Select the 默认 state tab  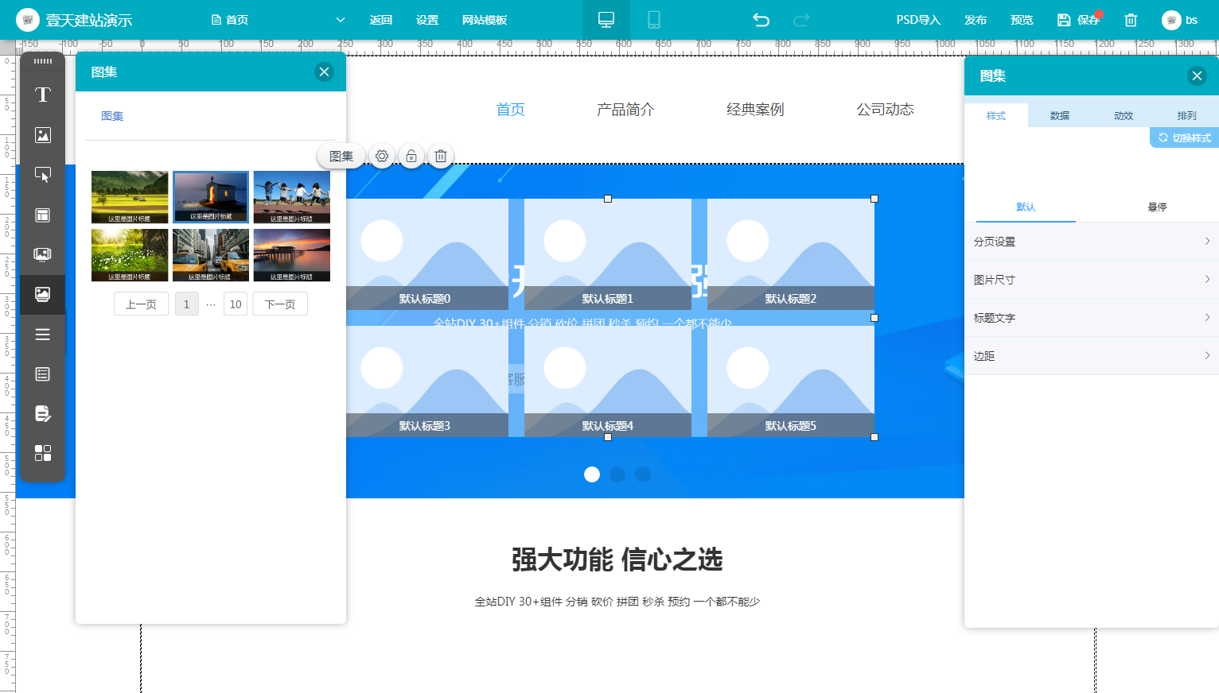point(1026,207)
